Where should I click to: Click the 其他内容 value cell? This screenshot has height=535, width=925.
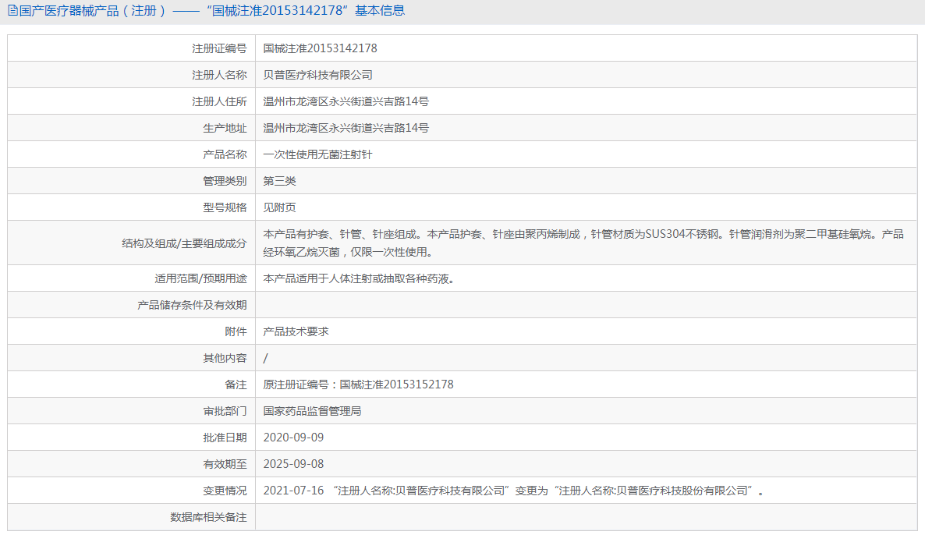(265, 357)
